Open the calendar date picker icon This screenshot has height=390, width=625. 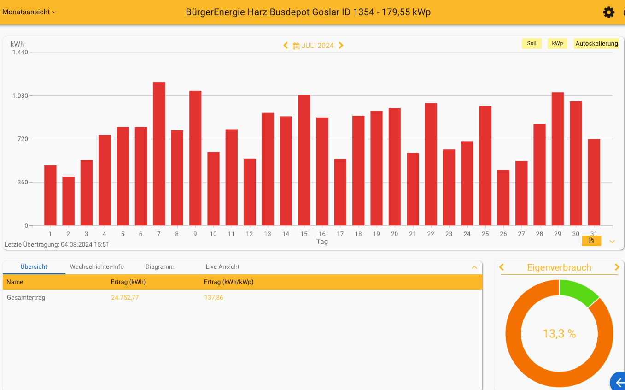click(x=296, y=46)
